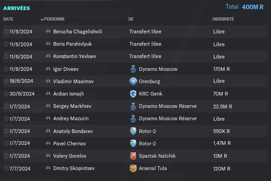Sort the table by DATE column header

[x=8, y=19]
